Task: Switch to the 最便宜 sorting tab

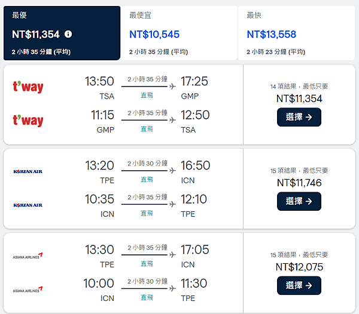Action: coord(178,33)
